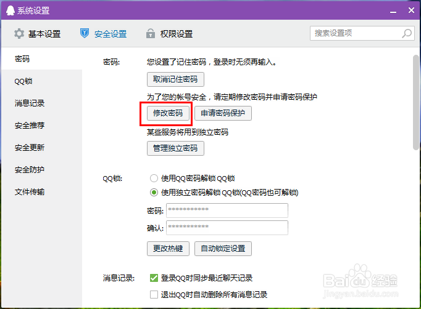Open 安全推荐 in the sidebar

tap(41, 125)
